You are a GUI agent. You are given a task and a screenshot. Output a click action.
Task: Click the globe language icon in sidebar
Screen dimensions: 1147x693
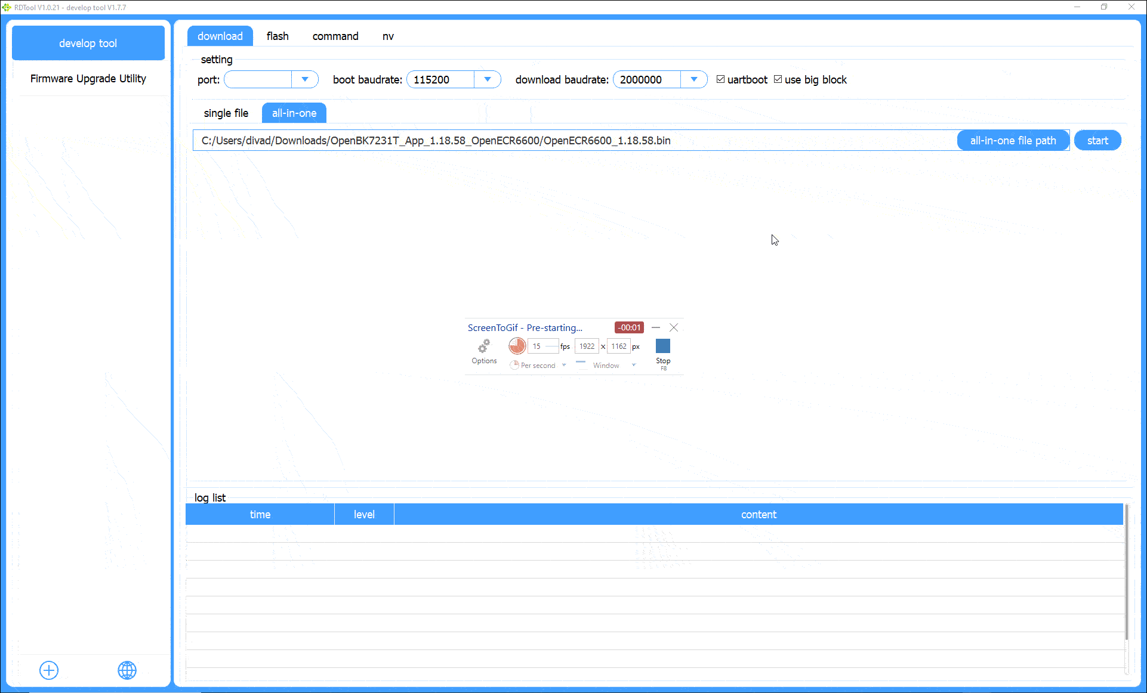127,670
